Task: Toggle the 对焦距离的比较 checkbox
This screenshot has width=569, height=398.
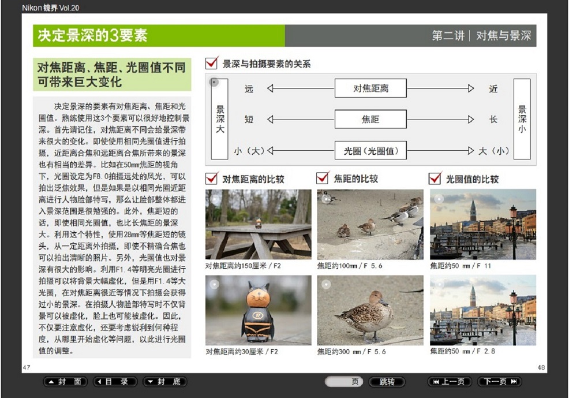Action: 212,178
